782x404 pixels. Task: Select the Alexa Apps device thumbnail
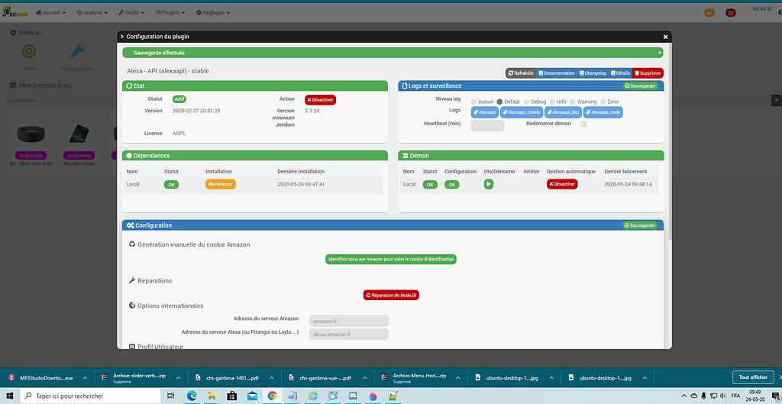pos(79,135)
